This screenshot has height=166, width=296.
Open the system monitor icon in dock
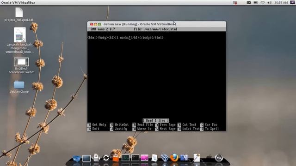[x=125, y=158]
